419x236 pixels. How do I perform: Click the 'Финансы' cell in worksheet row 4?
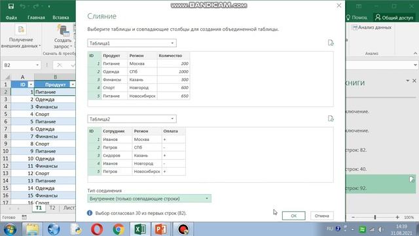pyautogui.click(x=55, y=107)
